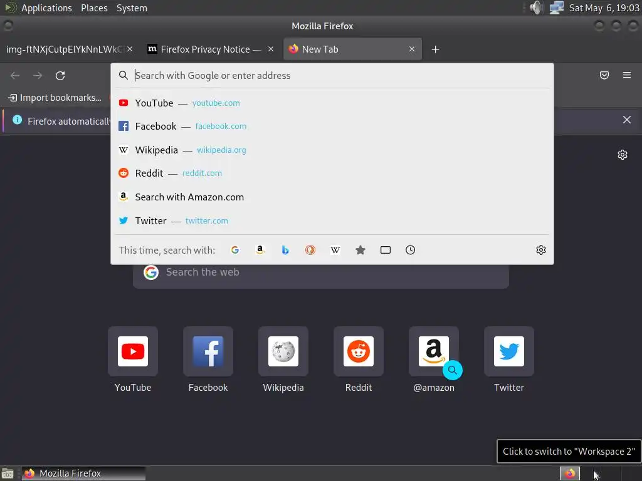Viewport: 642px width, 481px height.
Task: Open the Applications menu
Action: click(46, 8)
